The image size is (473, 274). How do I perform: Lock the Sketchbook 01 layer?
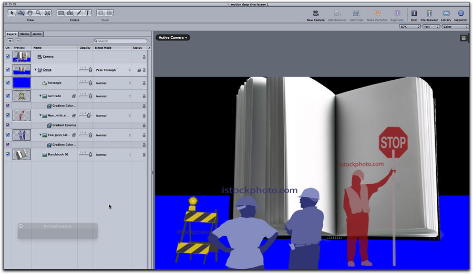[144, 155]
